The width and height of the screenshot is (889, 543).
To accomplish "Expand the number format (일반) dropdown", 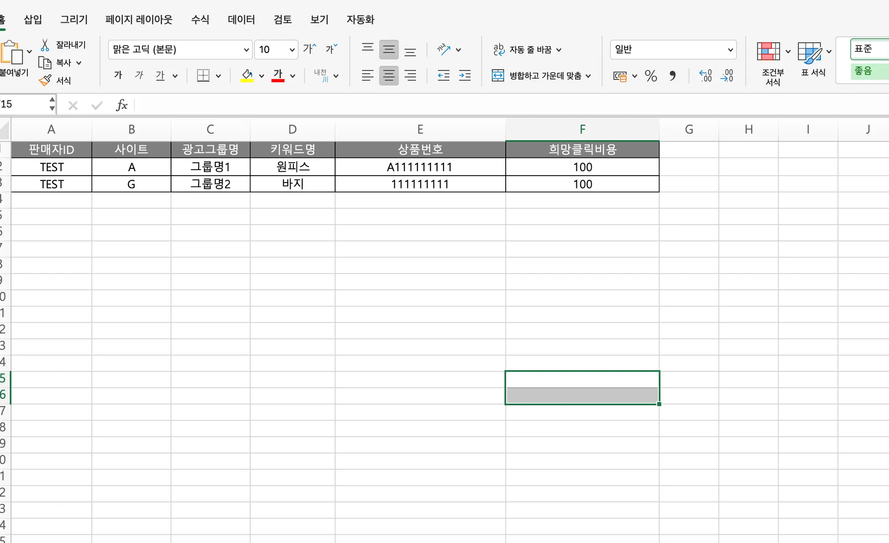I will pyautogui.click(x=730, y=50).
